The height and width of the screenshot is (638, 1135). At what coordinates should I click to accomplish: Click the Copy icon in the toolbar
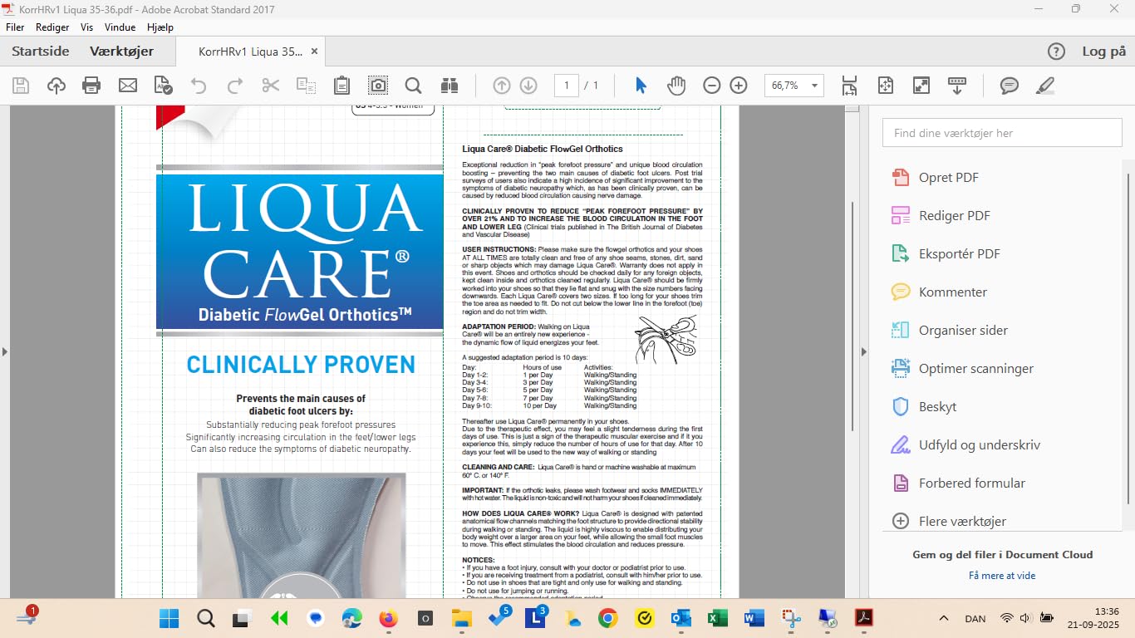(307, 86)
